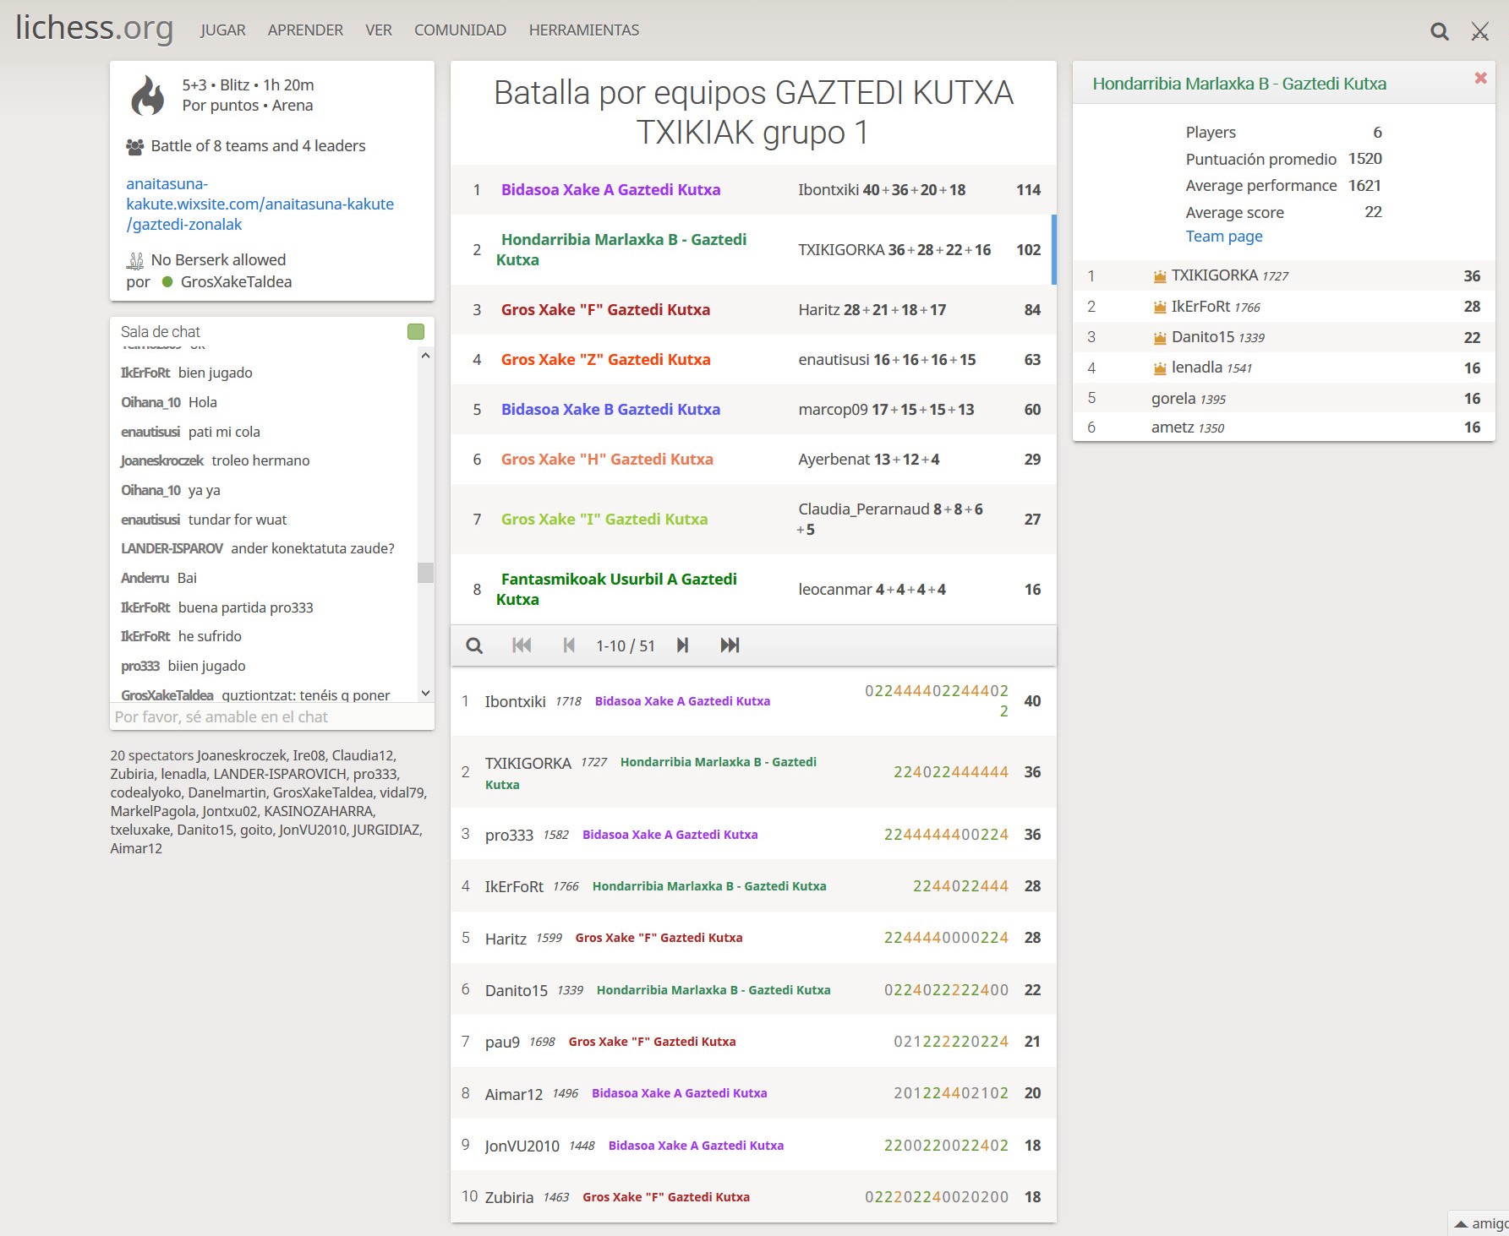Open the Team page link

(x=1223, y=237)
